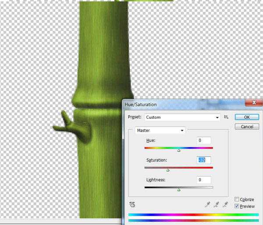Close the Hue/Saturation dialog
Screen dimensions: 263x225
click(x=254, y=103)
